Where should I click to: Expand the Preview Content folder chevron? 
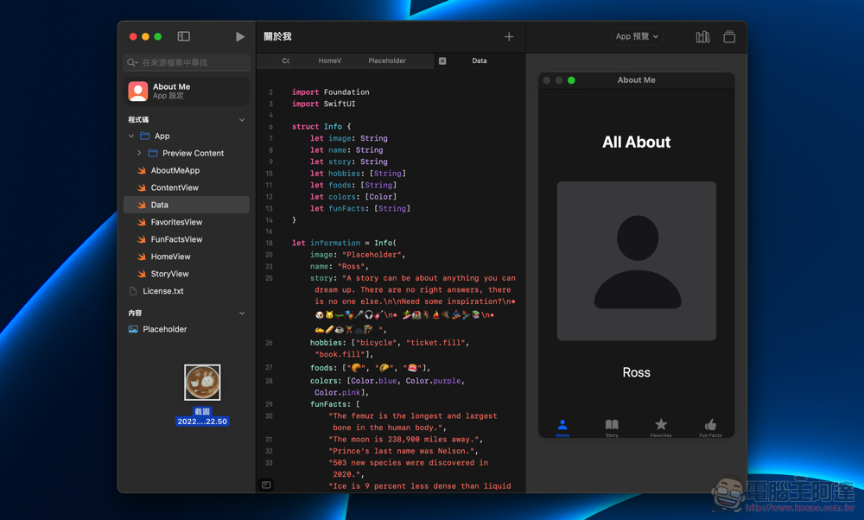139,153
